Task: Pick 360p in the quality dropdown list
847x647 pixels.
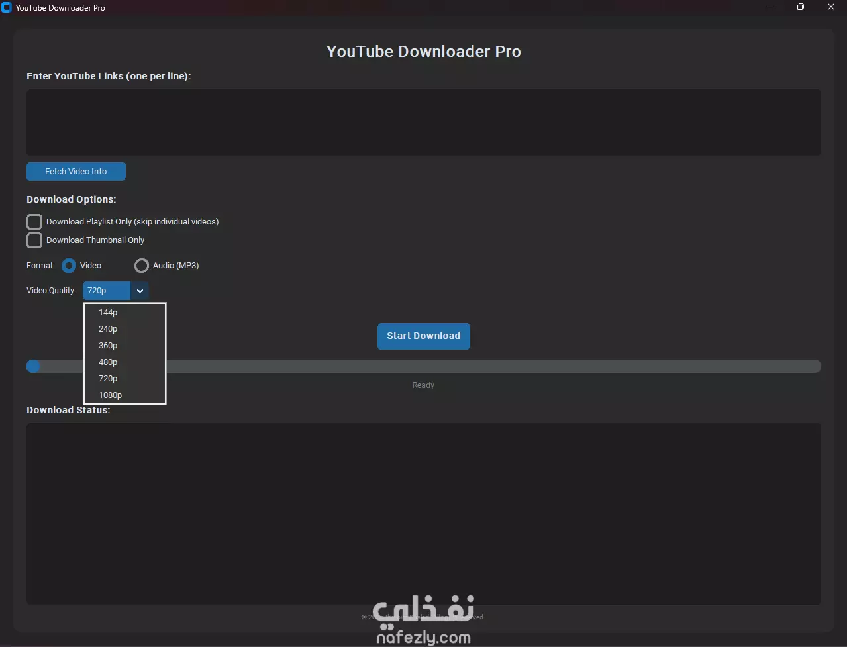Action: pos(125,346)
